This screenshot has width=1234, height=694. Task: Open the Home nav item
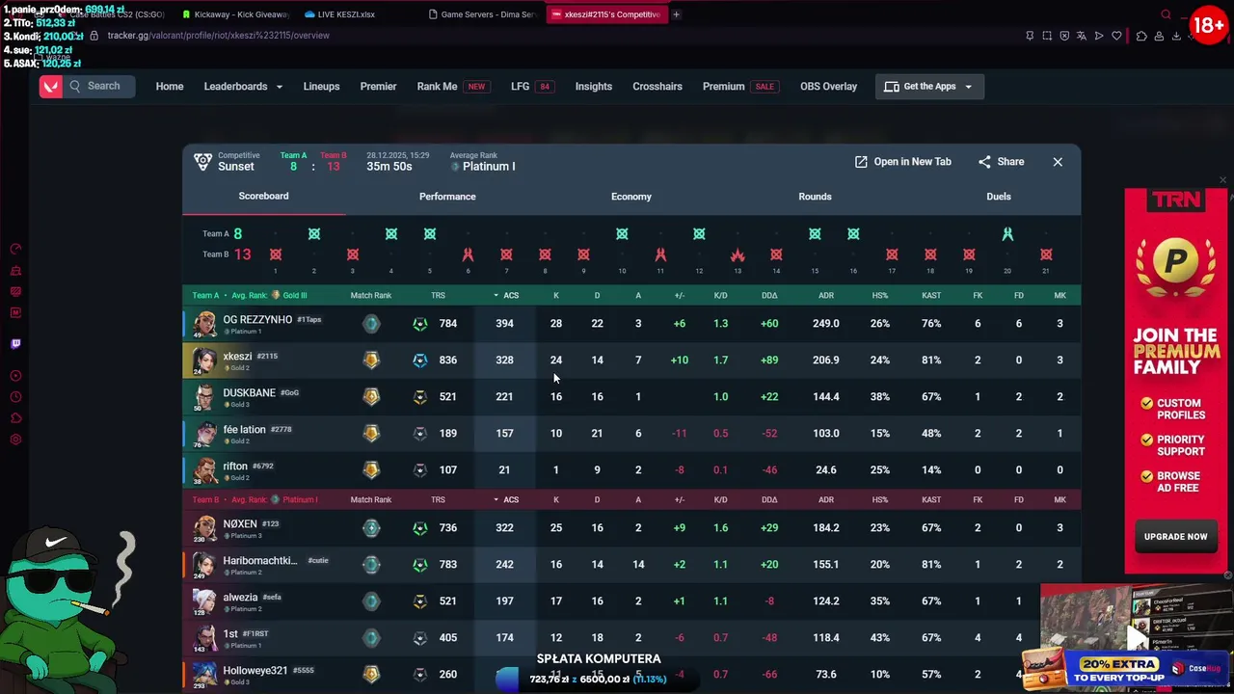coord(170,87)
